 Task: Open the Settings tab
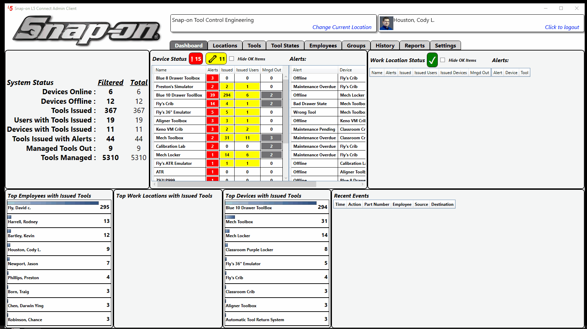pos(445,45)
